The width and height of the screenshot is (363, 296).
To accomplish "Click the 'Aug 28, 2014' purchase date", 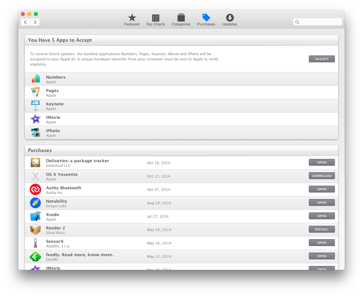I will (x=159, y=203).
